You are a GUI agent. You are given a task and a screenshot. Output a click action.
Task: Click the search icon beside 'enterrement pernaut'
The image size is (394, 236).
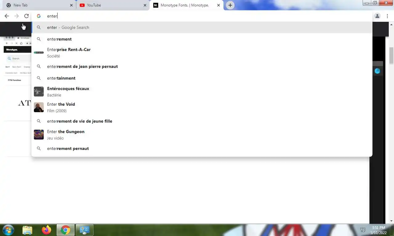pyautogui.click(x=39, y=148)
